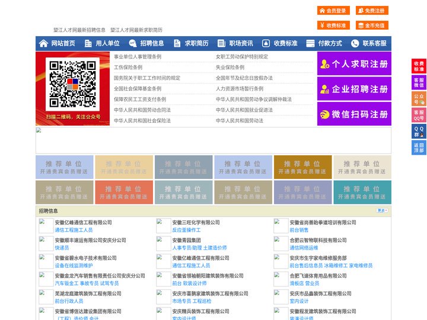This screenshot has height=320, width=427.
Task: Open 职场资讯 menu item
Action: click(241, 43)
